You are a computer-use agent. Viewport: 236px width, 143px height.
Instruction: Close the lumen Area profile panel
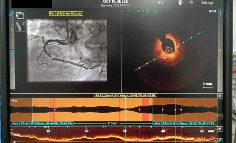tap(220, 96)
